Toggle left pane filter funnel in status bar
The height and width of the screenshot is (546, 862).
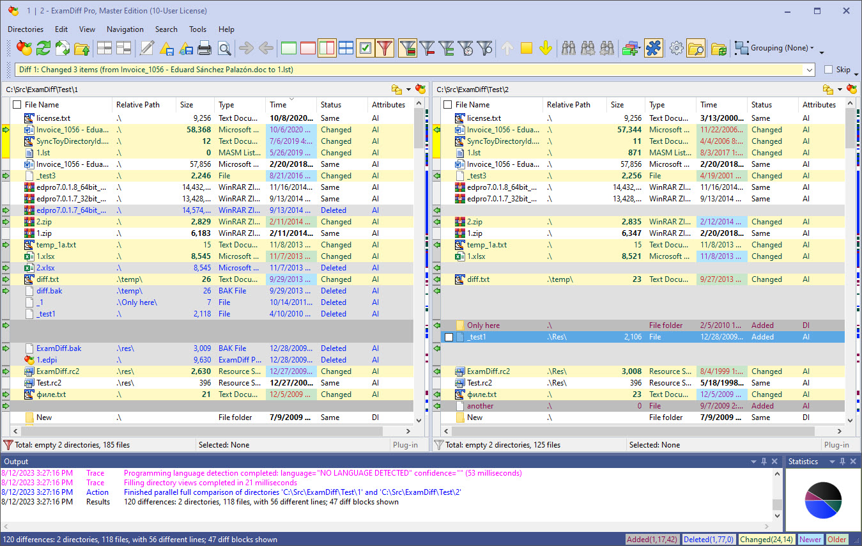pos(8,445)
